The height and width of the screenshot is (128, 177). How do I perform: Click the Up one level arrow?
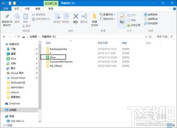(19, 37)
